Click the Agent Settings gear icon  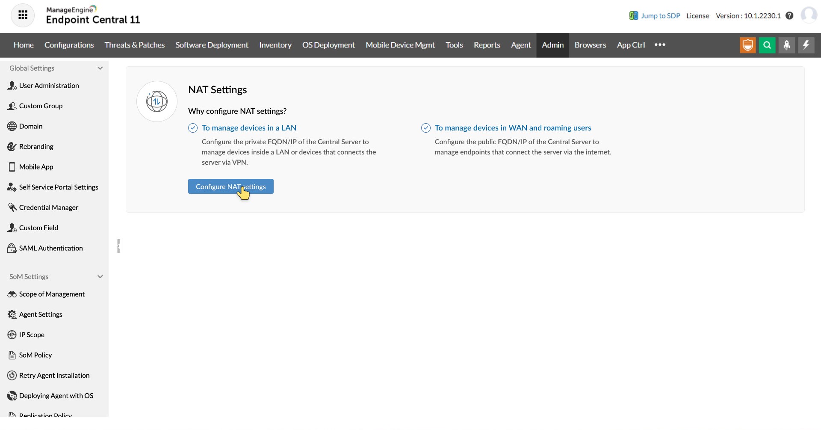[12, 314]
